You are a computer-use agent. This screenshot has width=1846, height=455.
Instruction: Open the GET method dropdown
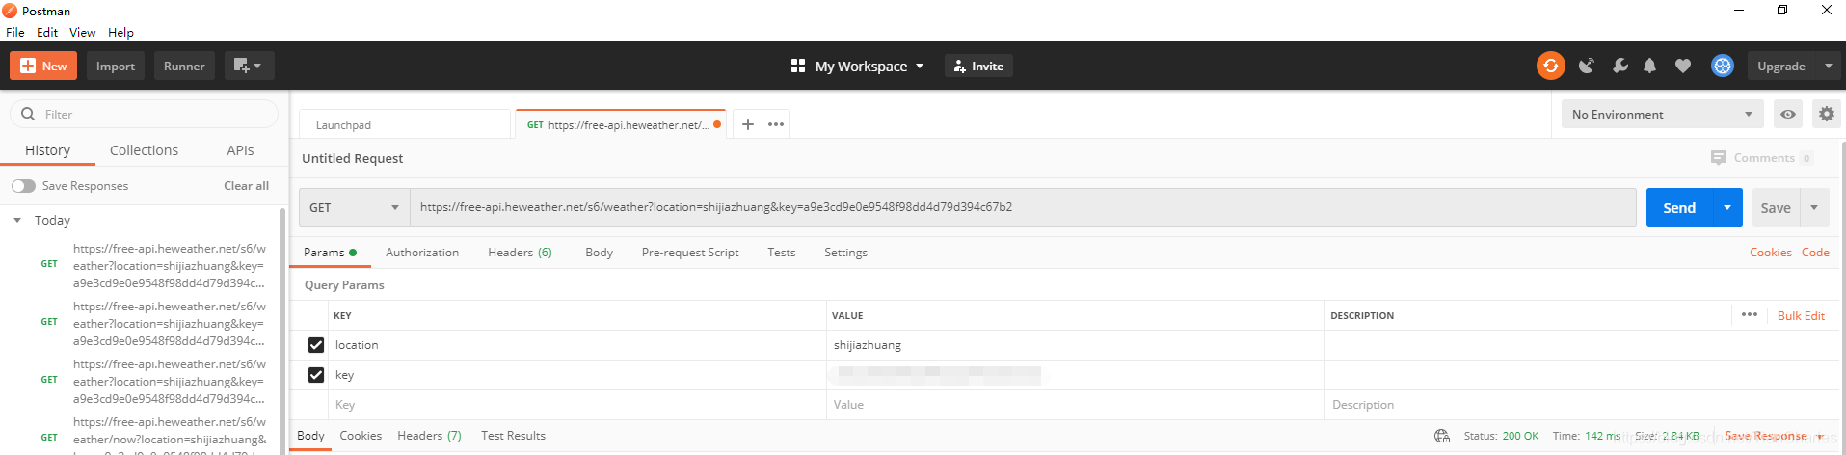355,207
